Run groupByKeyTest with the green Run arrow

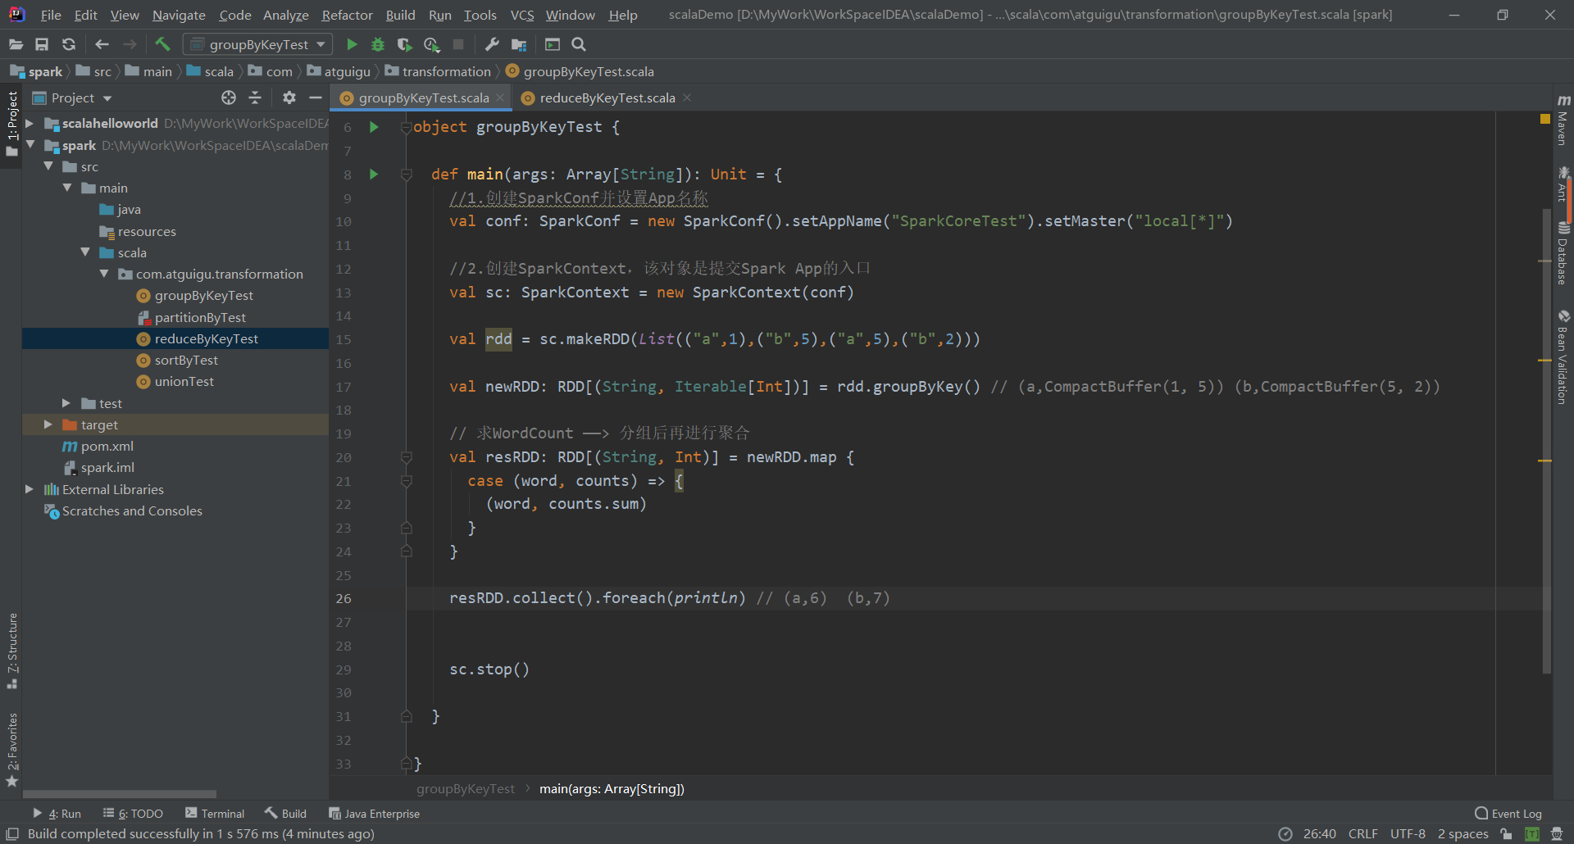(351, 44)
